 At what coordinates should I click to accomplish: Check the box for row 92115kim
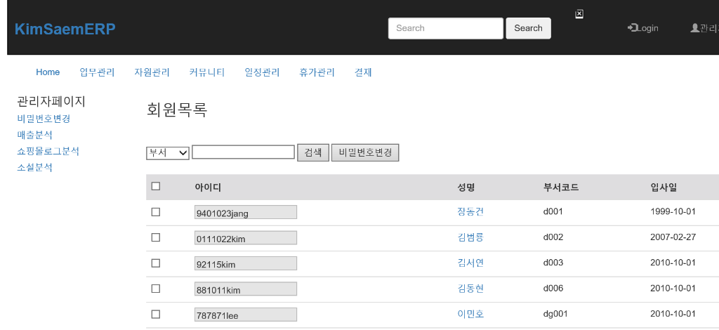pos(156,263)
